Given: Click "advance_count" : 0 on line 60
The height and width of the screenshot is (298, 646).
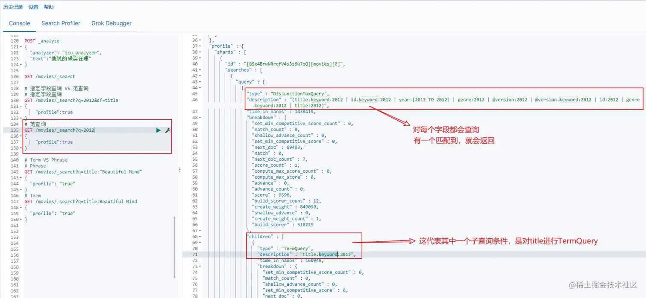Looking at the screenshot, I should pos(278,189).
